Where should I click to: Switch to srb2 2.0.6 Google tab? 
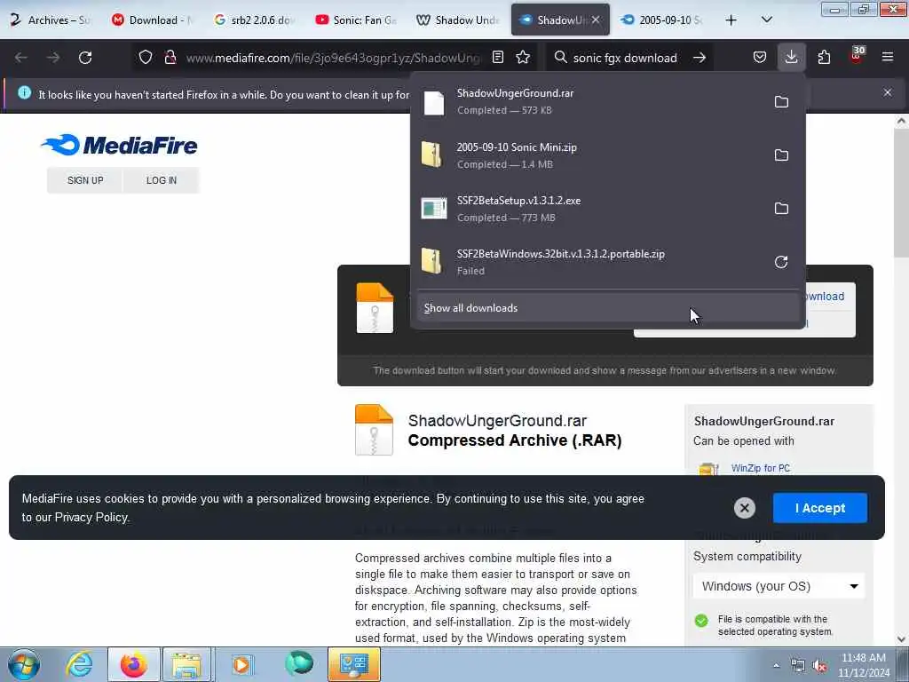tap(255, 20)
